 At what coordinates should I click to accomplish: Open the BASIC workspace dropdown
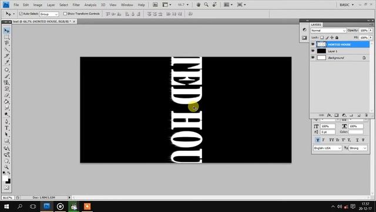point(347,5)
